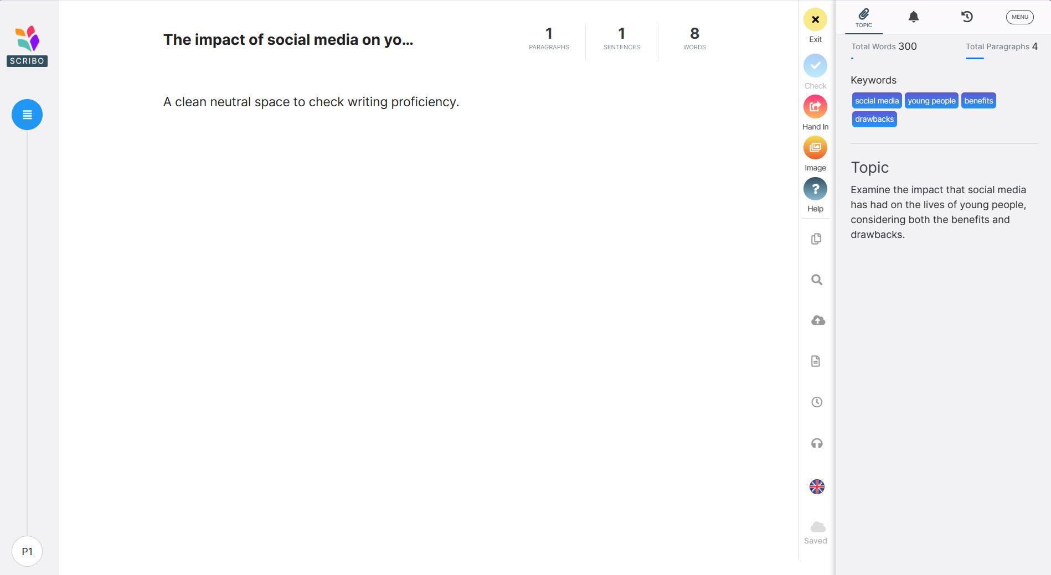
Task: Click into the essay text sentence
Action: point(311,102)
